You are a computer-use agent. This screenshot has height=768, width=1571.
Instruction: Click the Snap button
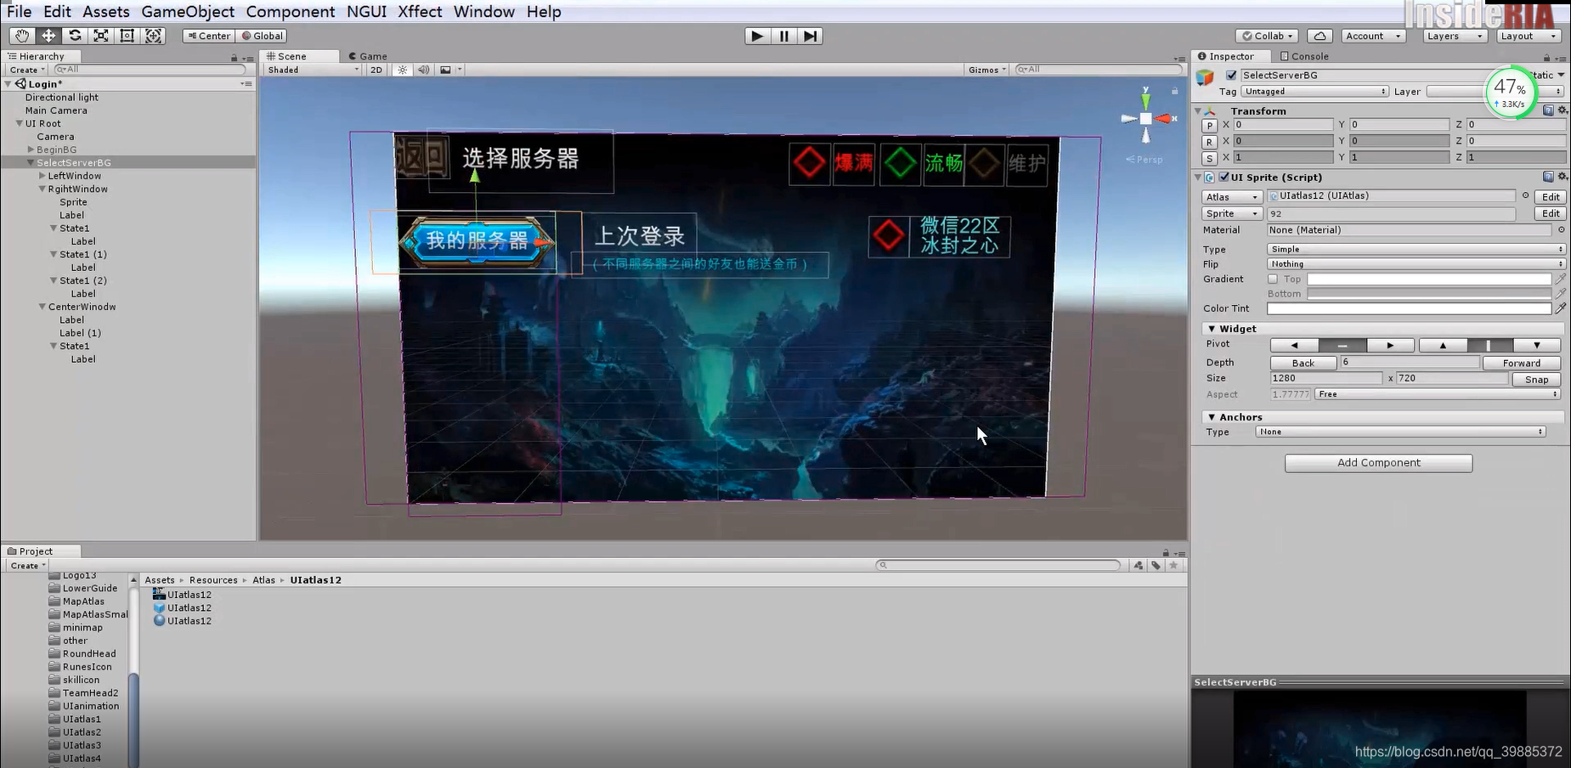pyautogui.click(x=1536, y=379)
